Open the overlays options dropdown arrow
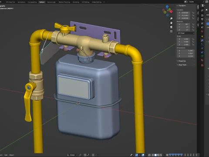209x157 pixels. coord(145,155)
